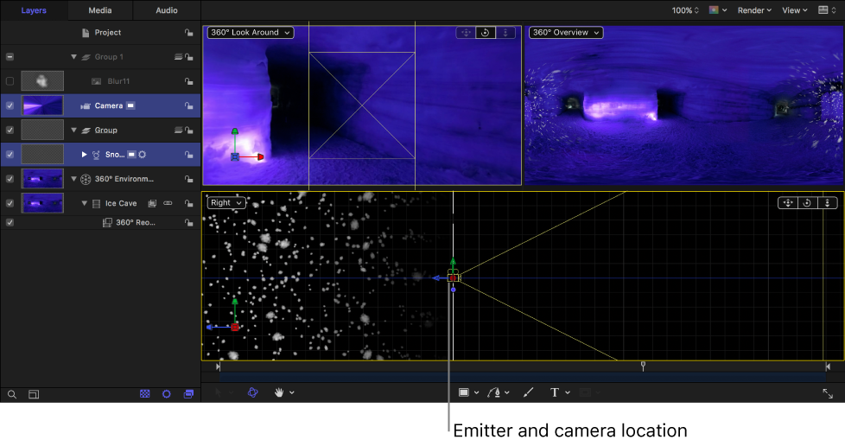Collapse Group 1 disclosure triangle
This screenshot has height=446, width=845.
73,57
